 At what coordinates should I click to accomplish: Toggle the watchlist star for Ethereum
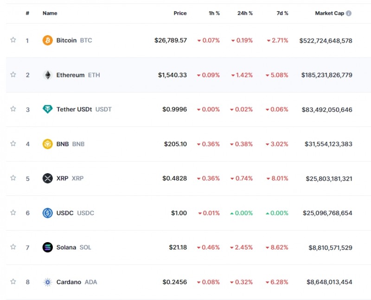13,75
